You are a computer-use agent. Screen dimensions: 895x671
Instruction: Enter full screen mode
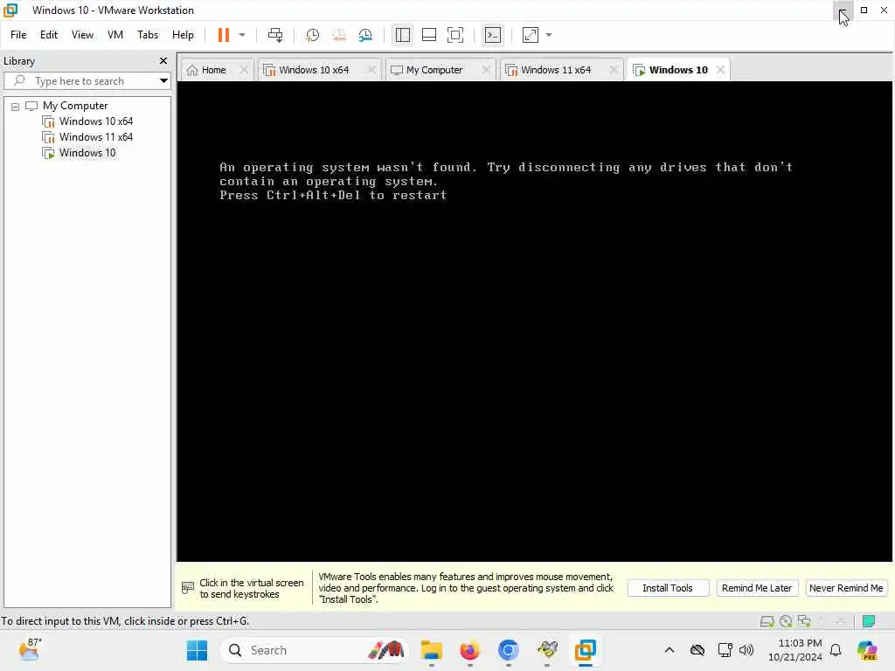pyautogui.click(x=454, y=35)
